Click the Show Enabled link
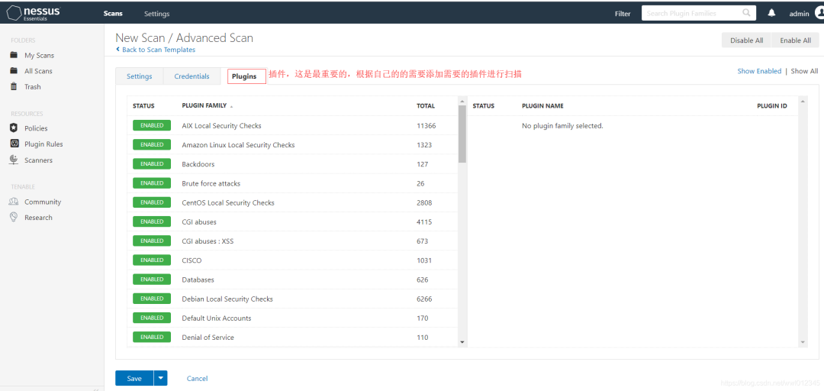824x391 pixels. pos(759,71)
